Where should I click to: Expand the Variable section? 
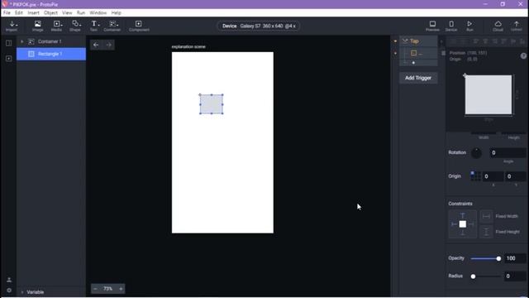tap(22, 292)
